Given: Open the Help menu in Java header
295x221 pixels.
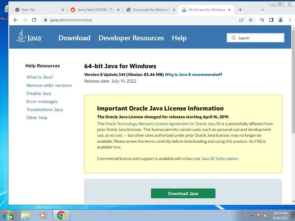Looking at the screenshot, I should point(179,38).
